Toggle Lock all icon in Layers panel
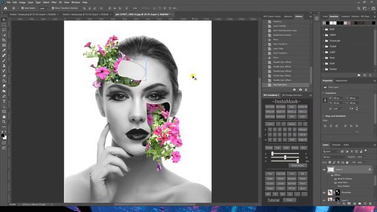This screenshot has width=377, height=212. tap(347, 163)
